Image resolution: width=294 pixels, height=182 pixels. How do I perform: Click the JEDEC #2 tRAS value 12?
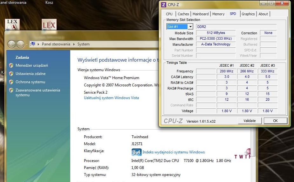[x=247, y=94]
